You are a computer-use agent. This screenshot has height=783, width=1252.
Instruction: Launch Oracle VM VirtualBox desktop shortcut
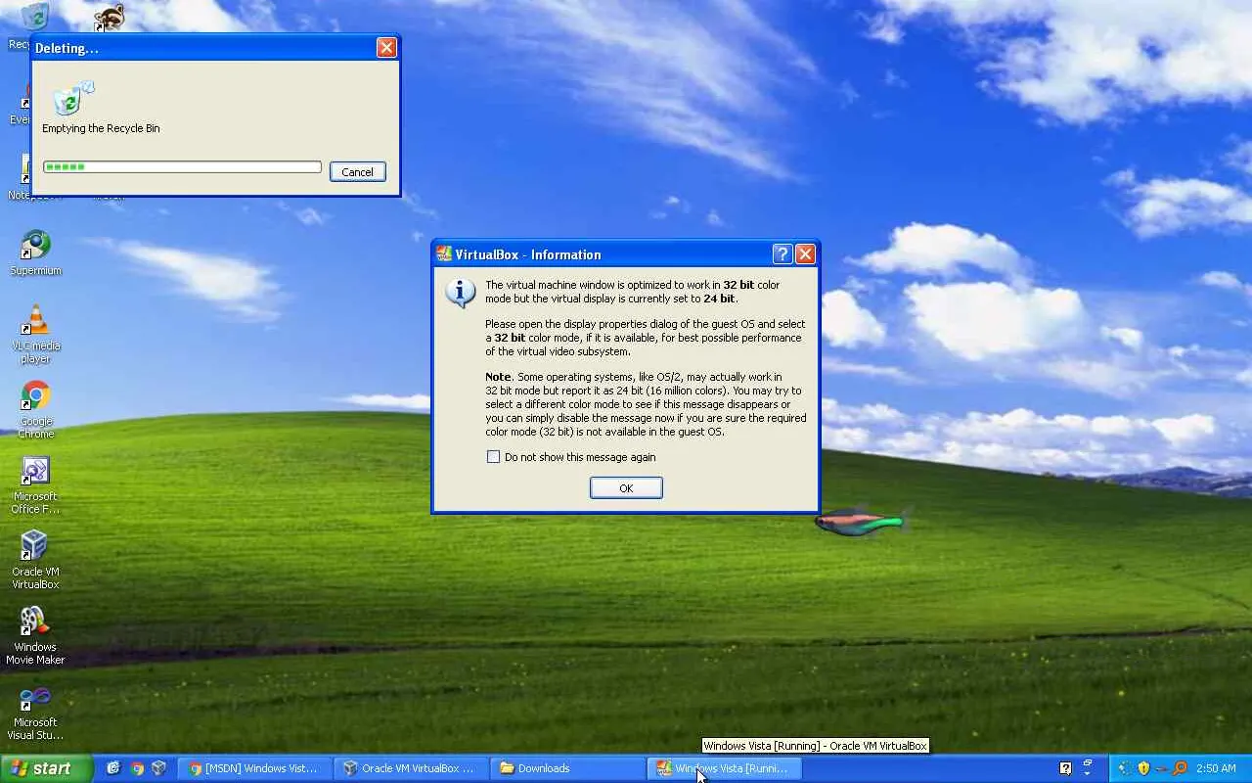click(x=35, y=560)
